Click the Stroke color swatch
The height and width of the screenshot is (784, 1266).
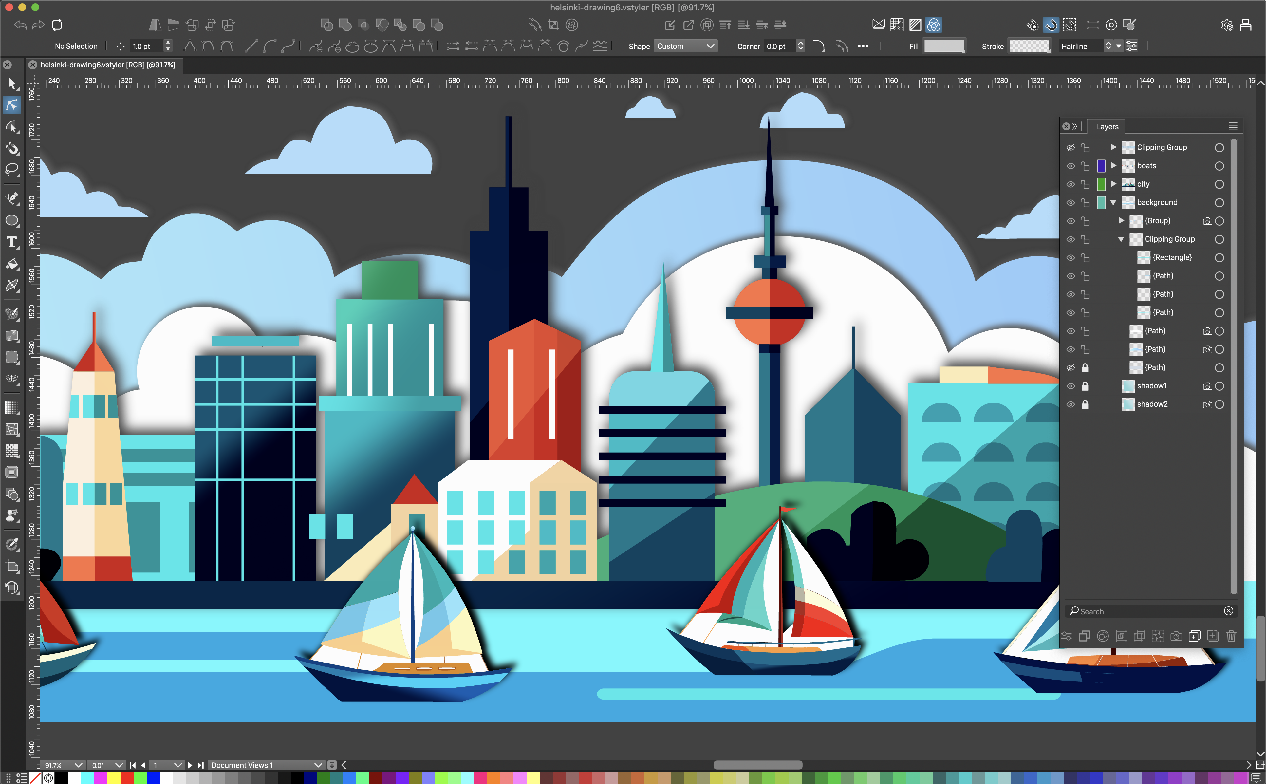coord(1029,46)
